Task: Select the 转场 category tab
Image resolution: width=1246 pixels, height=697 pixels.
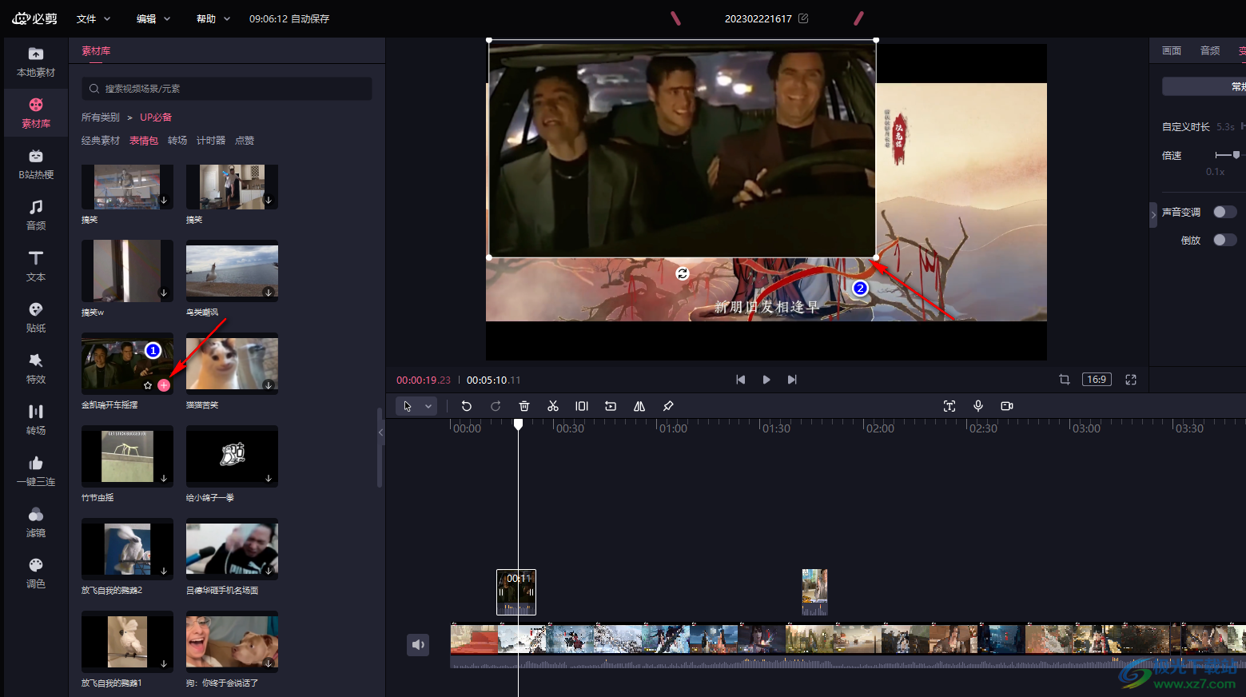Action: (x=177, y=141)
